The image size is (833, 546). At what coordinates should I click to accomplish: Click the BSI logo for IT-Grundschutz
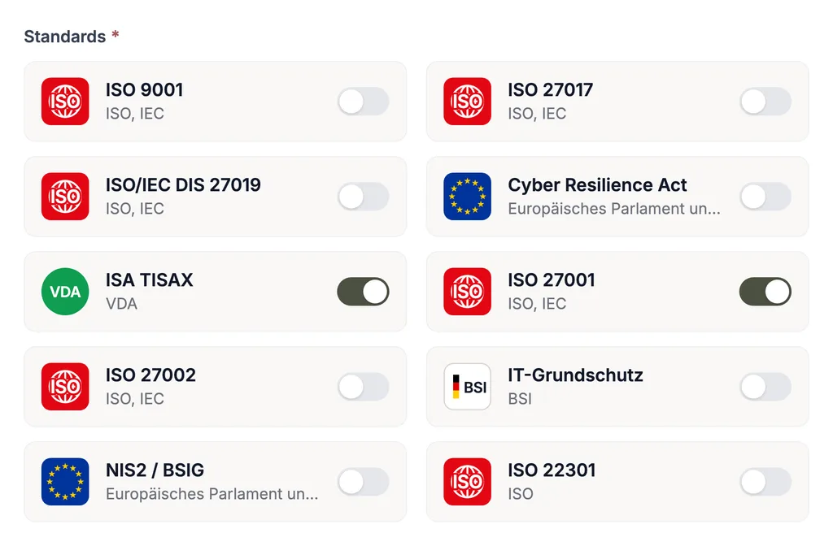pos(468,386)
